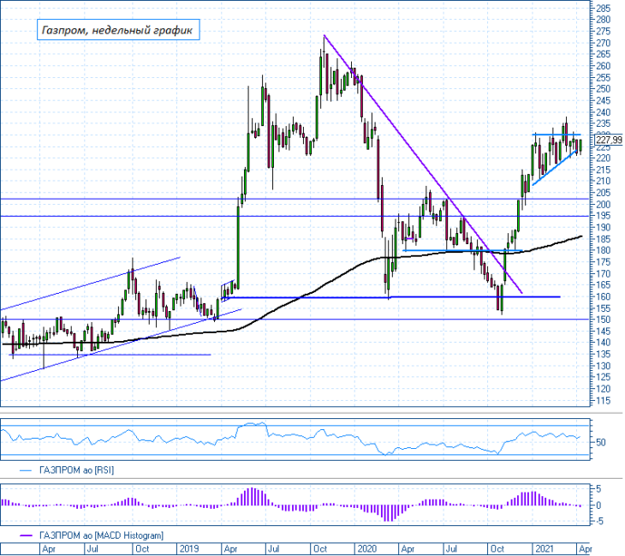Select the 2019 label on the time axis
Image resolution: width=625 pixels, height=556 pixels.
(188, 549)
